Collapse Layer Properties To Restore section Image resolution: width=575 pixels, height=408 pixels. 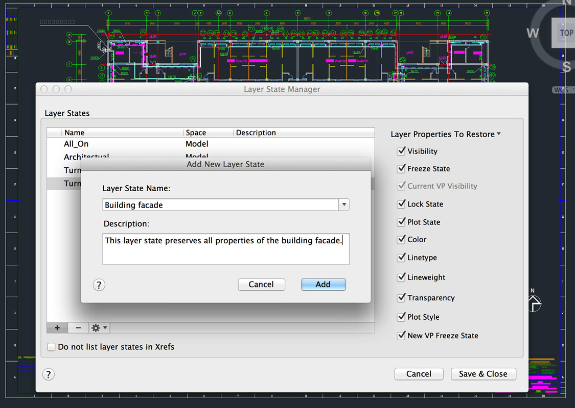click(498, 134)
